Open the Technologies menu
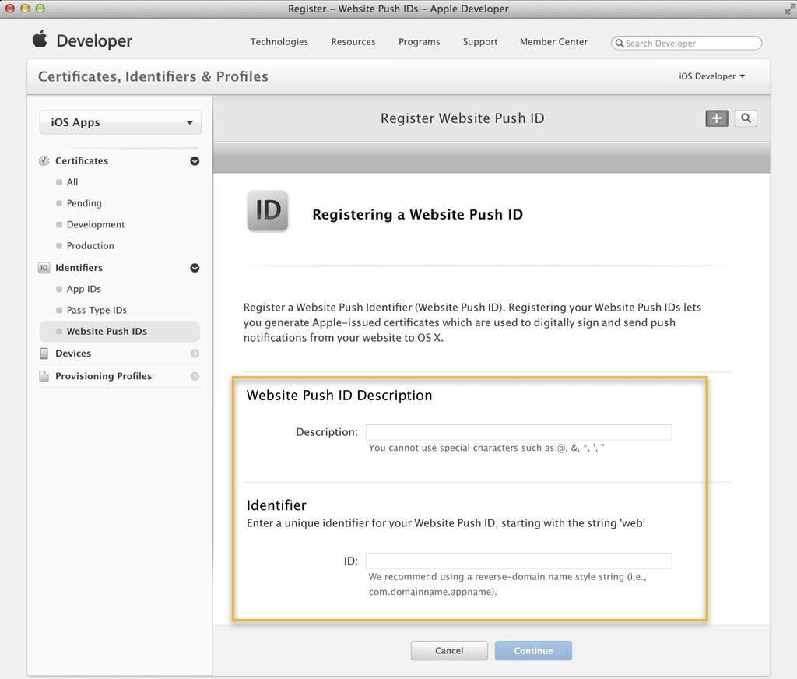This screenshot has height=679, width=797. pyautogui.click(x=279, y=42)
